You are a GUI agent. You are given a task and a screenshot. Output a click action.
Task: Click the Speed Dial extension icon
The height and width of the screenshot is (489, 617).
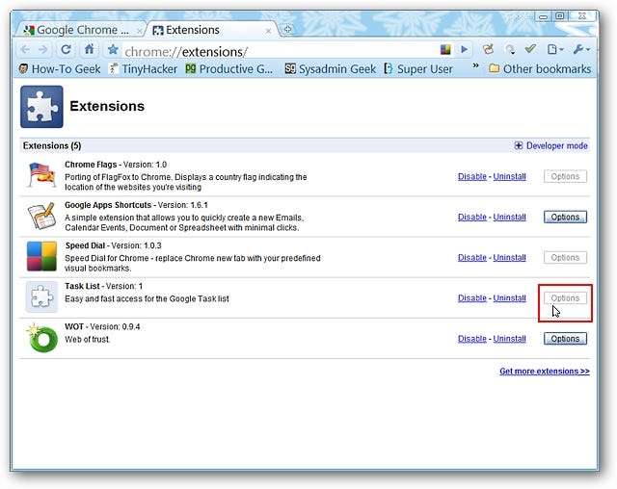coord(41,256)
